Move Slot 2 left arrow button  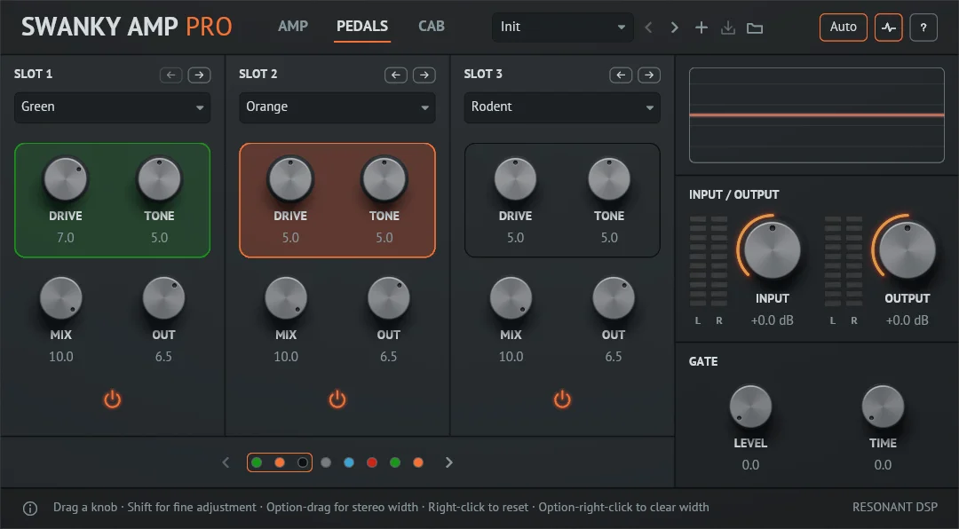pyautogui.click(x=396, y=75)
